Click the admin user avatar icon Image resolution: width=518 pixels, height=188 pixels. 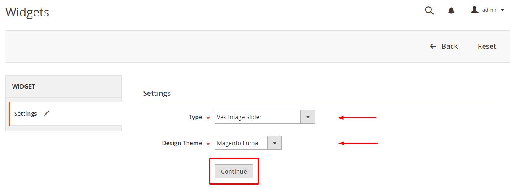tap(474, 10)
